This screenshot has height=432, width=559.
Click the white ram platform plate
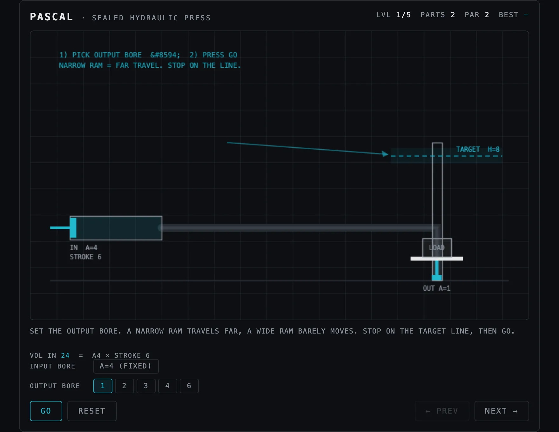tap(437, 259)
